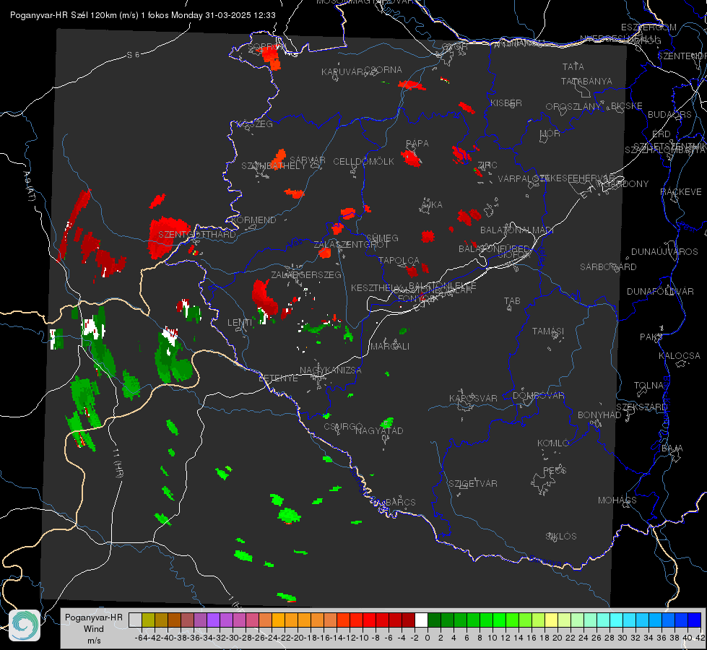Select the KISBER town label
707x650 pixels.
[x=506, y=103]
